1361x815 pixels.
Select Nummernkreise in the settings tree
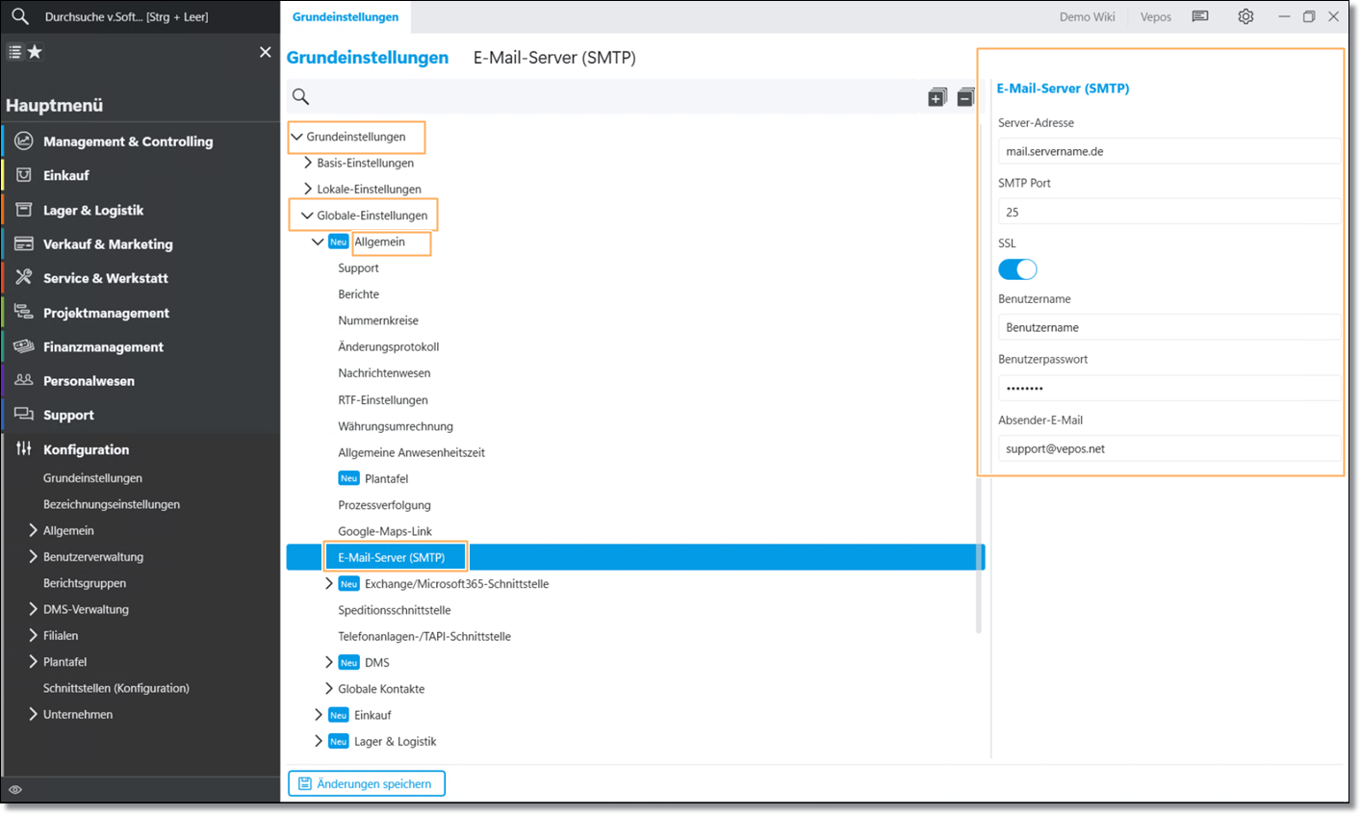pyautogui.click(x=378, y=320)
